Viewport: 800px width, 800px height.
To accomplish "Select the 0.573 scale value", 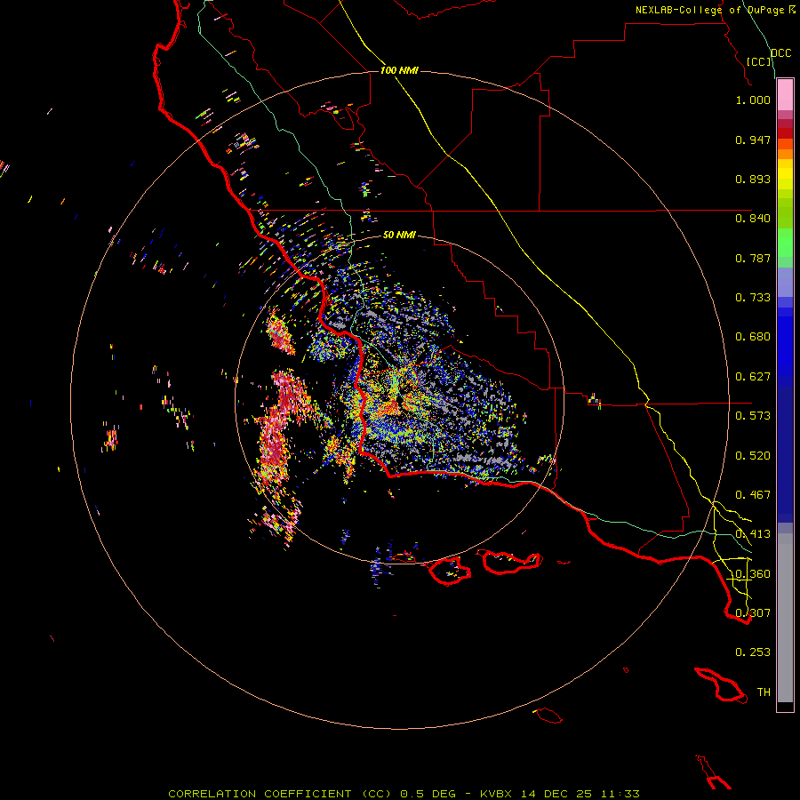I will click(x=753, y=416).
